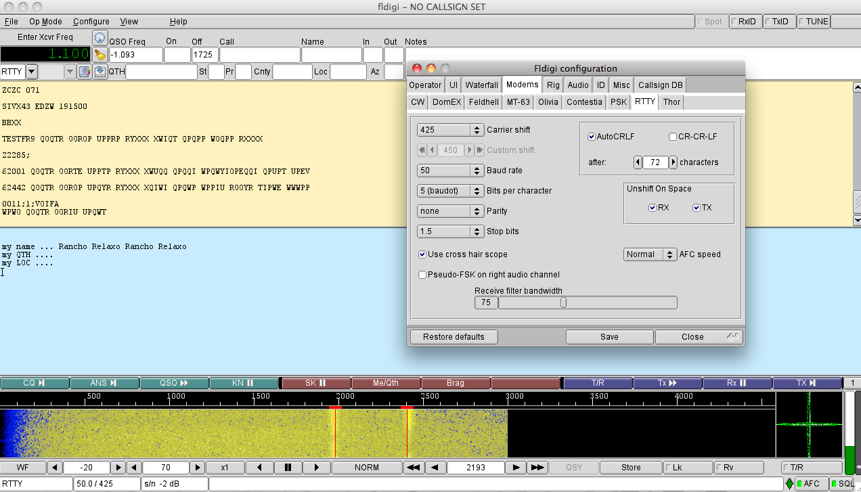This screenshot has width=861, height=492.
Task: Click Restore defaults button
Action: pyautogui.click(x=454, y=337)
